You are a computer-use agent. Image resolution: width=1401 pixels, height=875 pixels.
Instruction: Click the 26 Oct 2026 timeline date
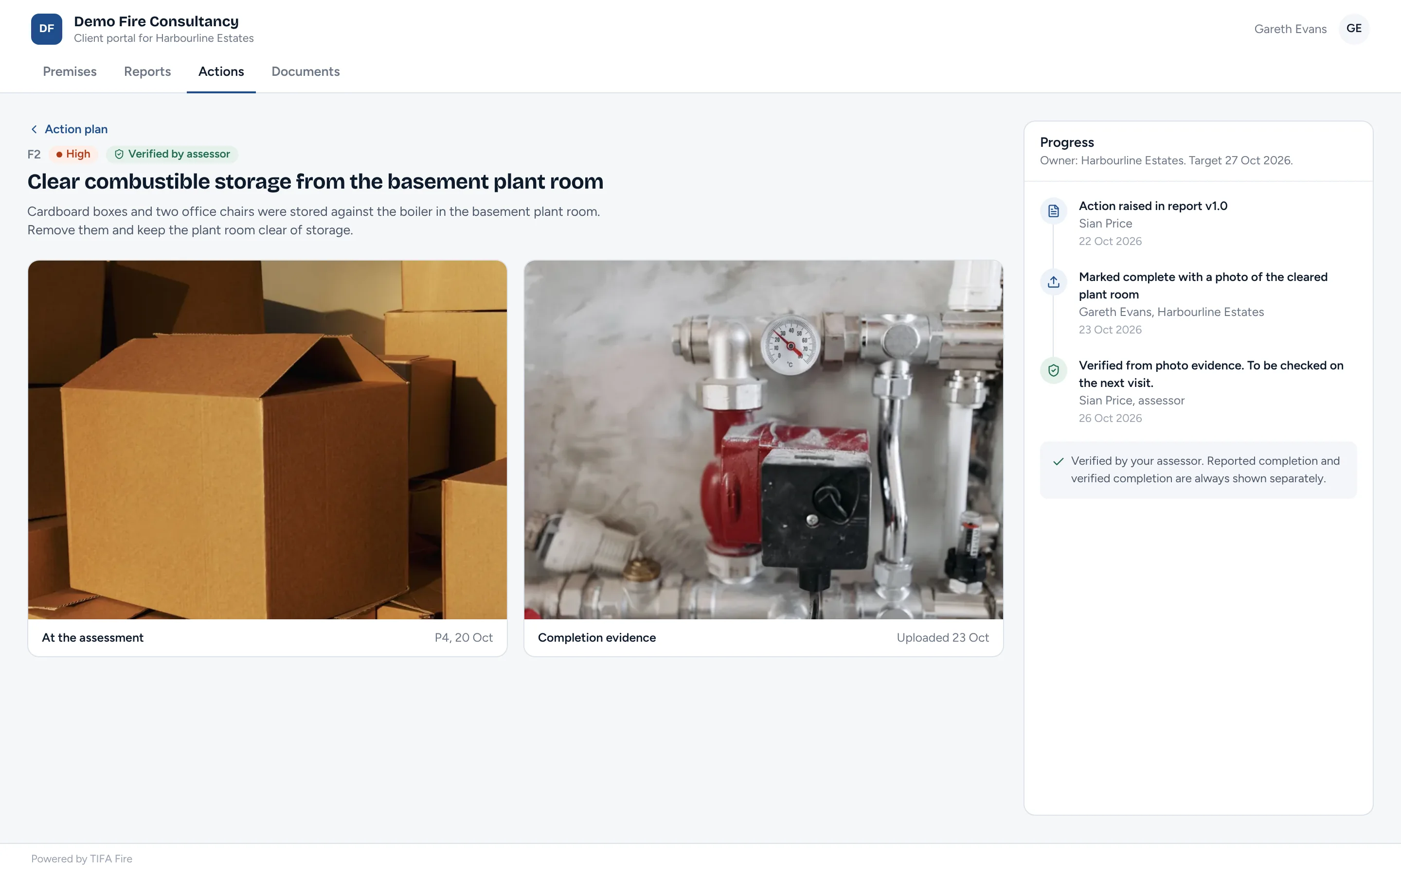pyautogui.click(x=1110, y=419)
